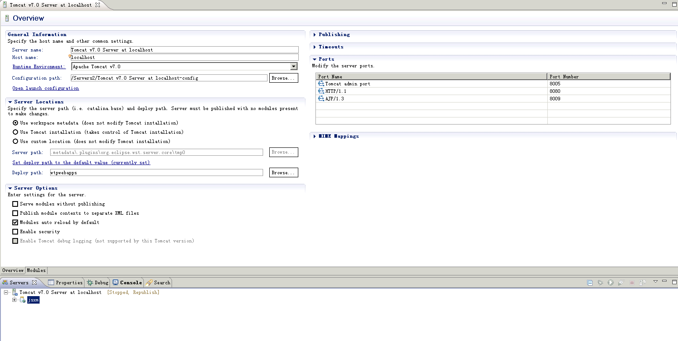Start the server with the green play icon
Viewport: 678px width, 341px height.
[x=611, y=282]
